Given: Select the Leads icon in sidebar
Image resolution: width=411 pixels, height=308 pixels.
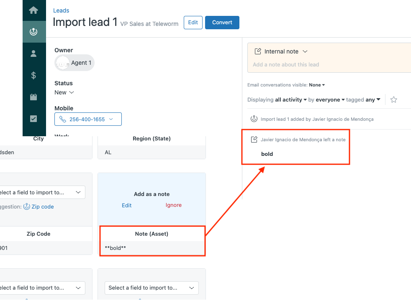Looking at the screenshot, I should click(34, 32).
